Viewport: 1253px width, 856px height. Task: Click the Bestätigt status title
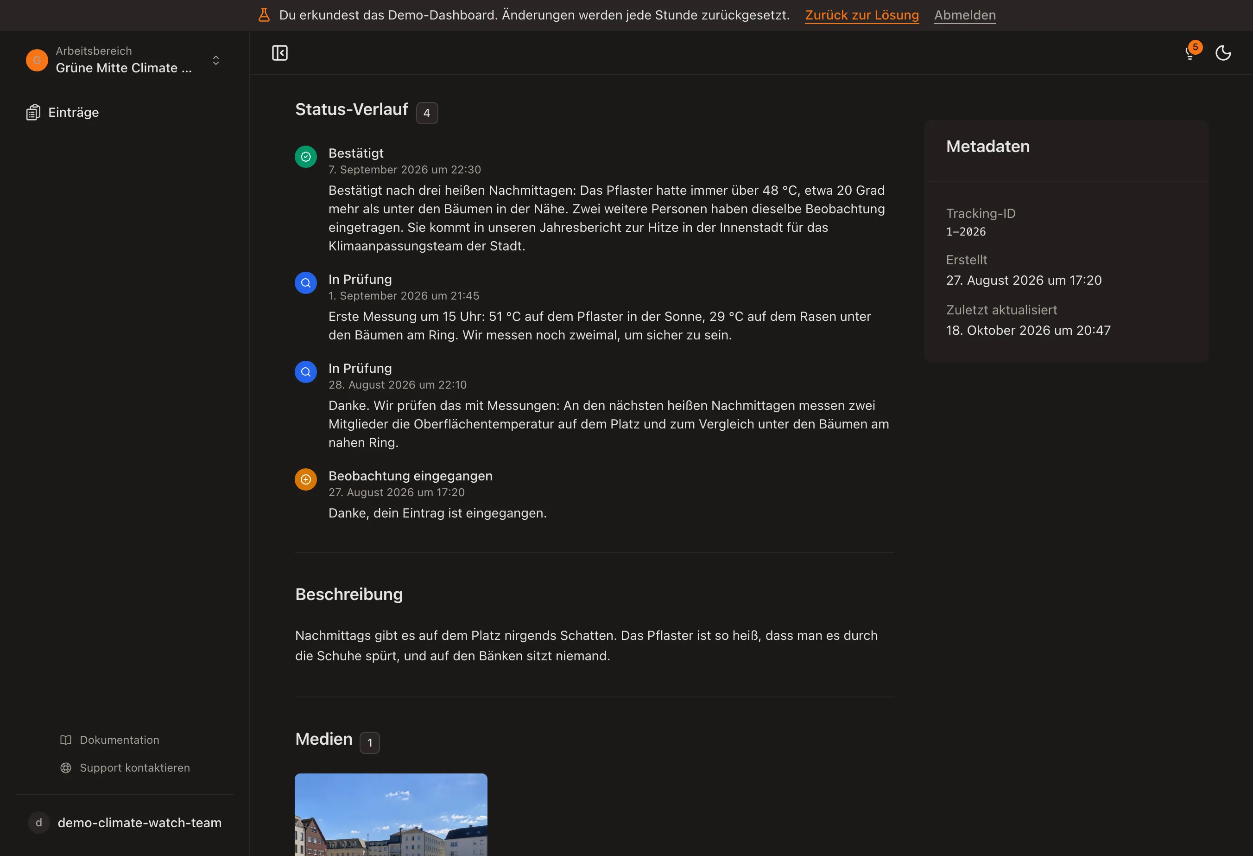[356, 153]
